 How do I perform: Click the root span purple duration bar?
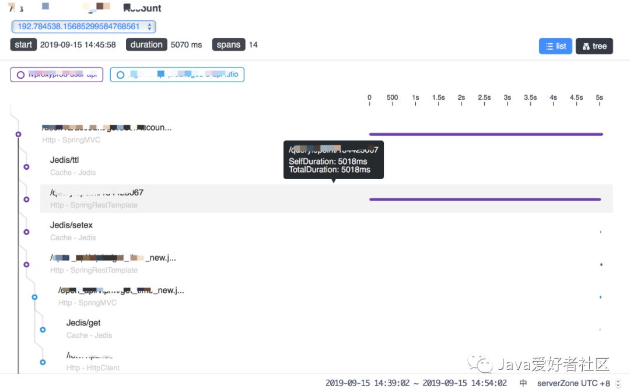click(486, 134)
